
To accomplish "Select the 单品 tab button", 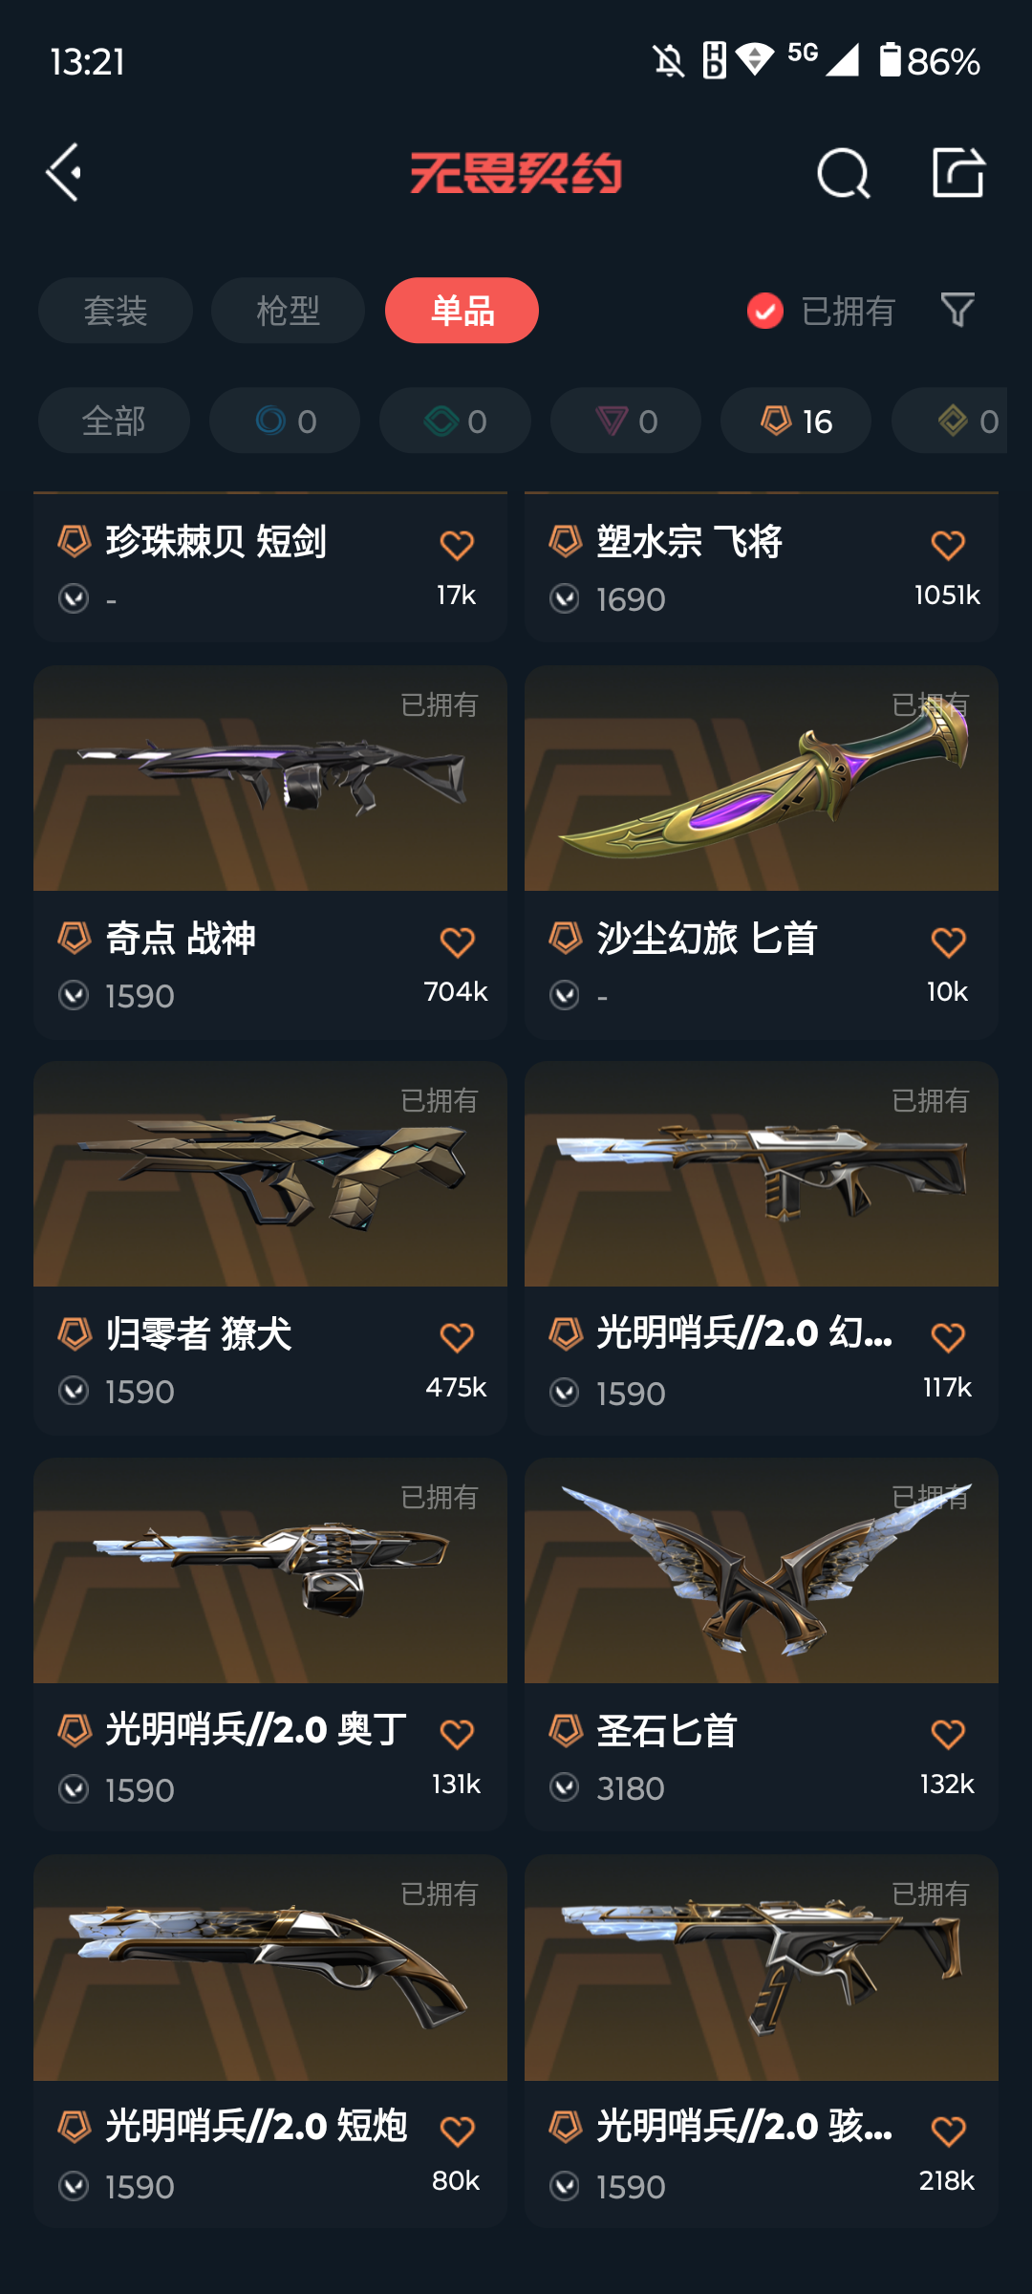I will tap(462, 311).
